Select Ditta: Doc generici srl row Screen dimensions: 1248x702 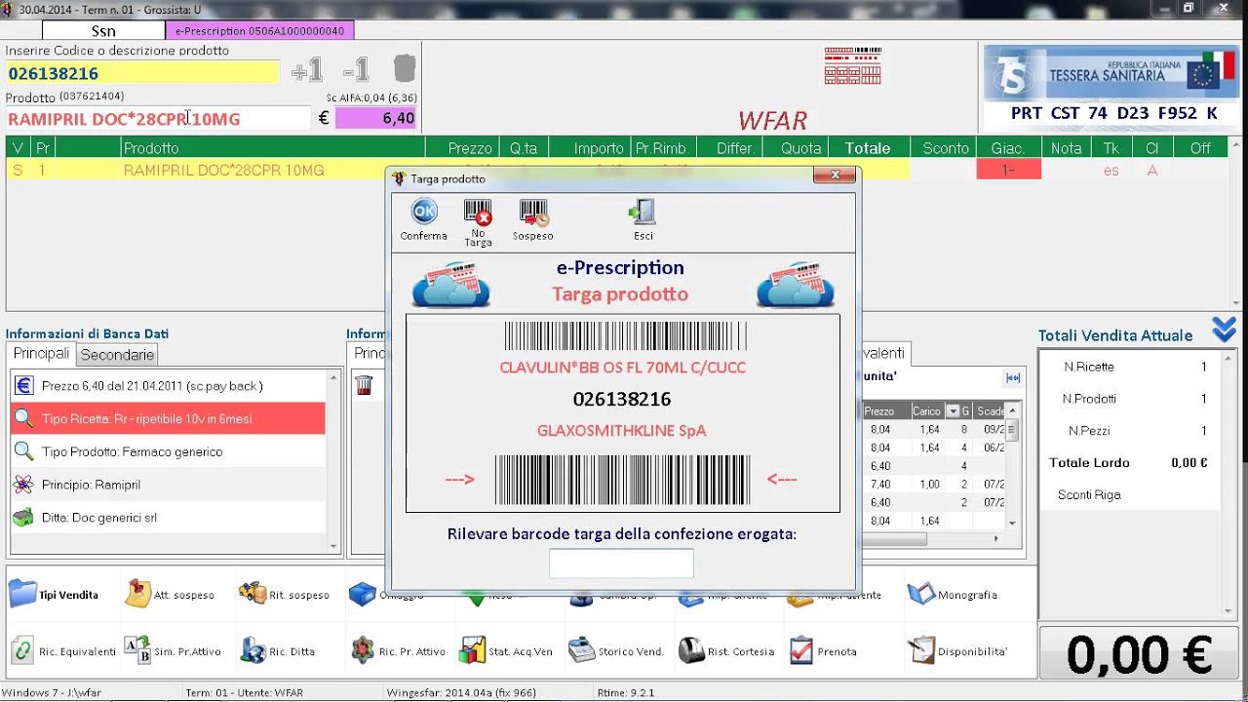point(168,518)
